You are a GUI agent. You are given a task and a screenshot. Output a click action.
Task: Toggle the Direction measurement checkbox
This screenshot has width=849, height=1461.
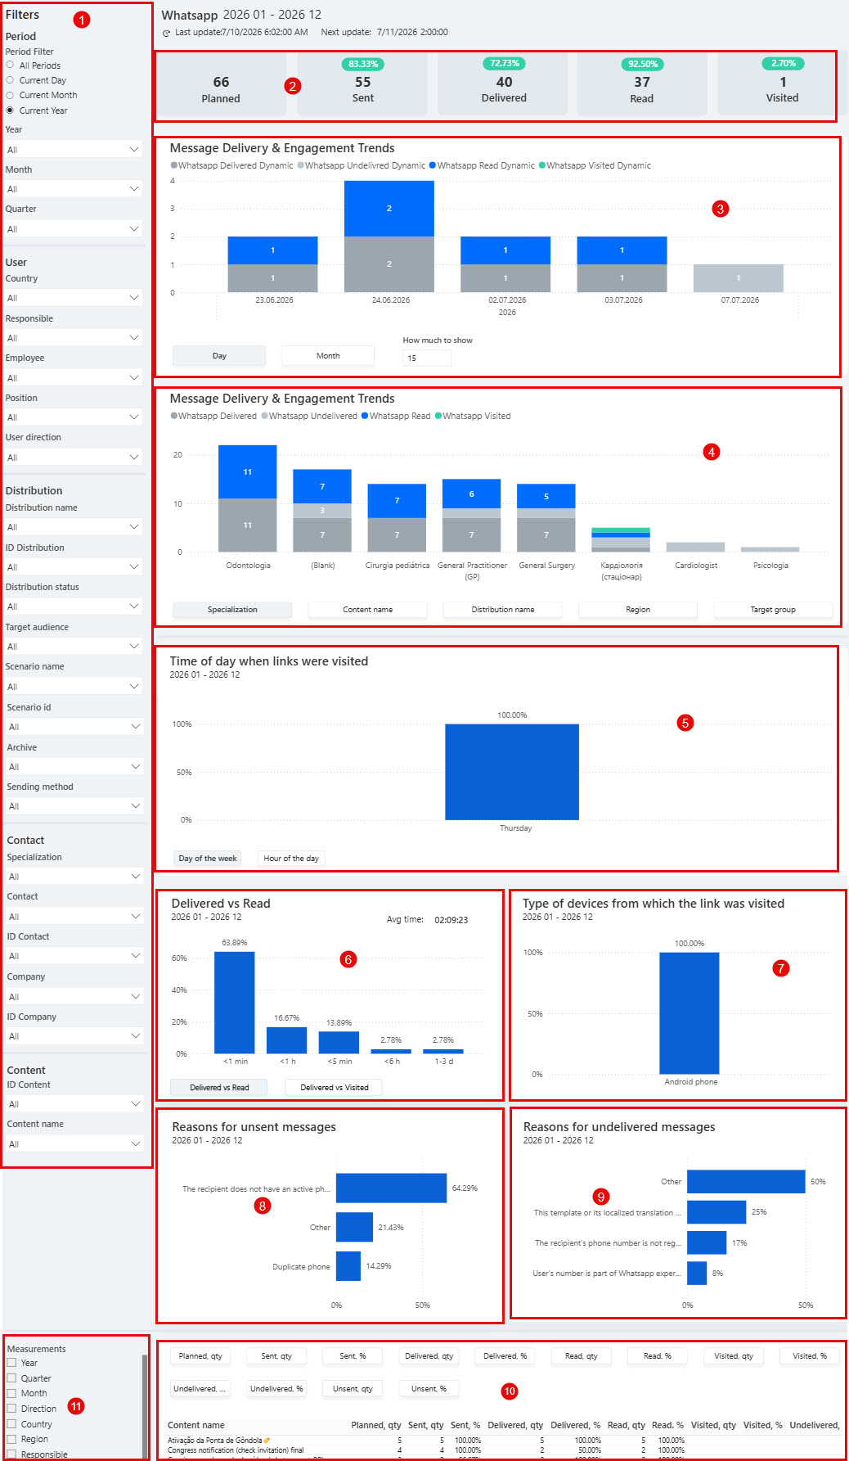point(11,1409)
